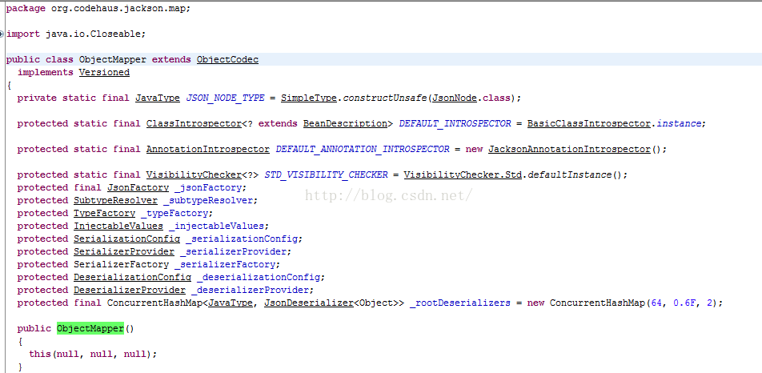The height and width of the screenshot is (373, 762).
Task: Click the highlighted ObjectMapper constructor name
Action: (90, 329)
